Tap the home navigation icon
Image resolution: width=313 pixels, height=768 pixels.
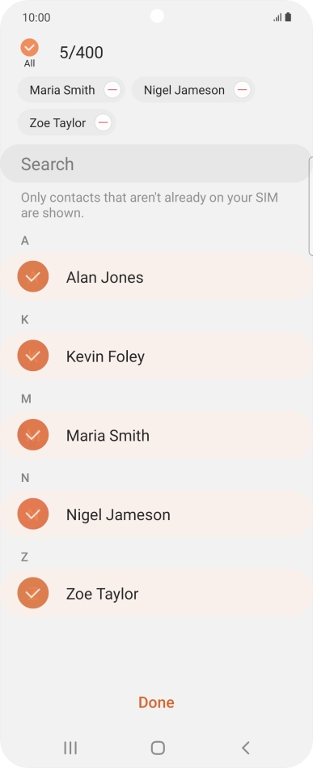pos(158,748)
